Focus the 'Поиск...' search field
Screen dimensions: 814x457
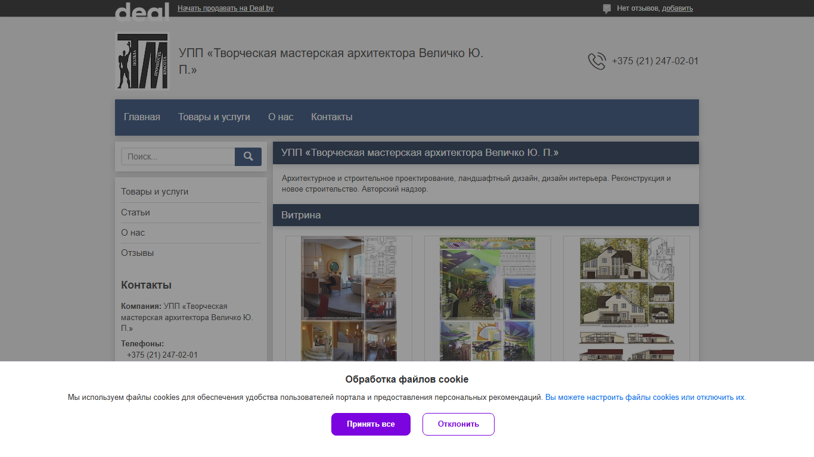point(178,156)
